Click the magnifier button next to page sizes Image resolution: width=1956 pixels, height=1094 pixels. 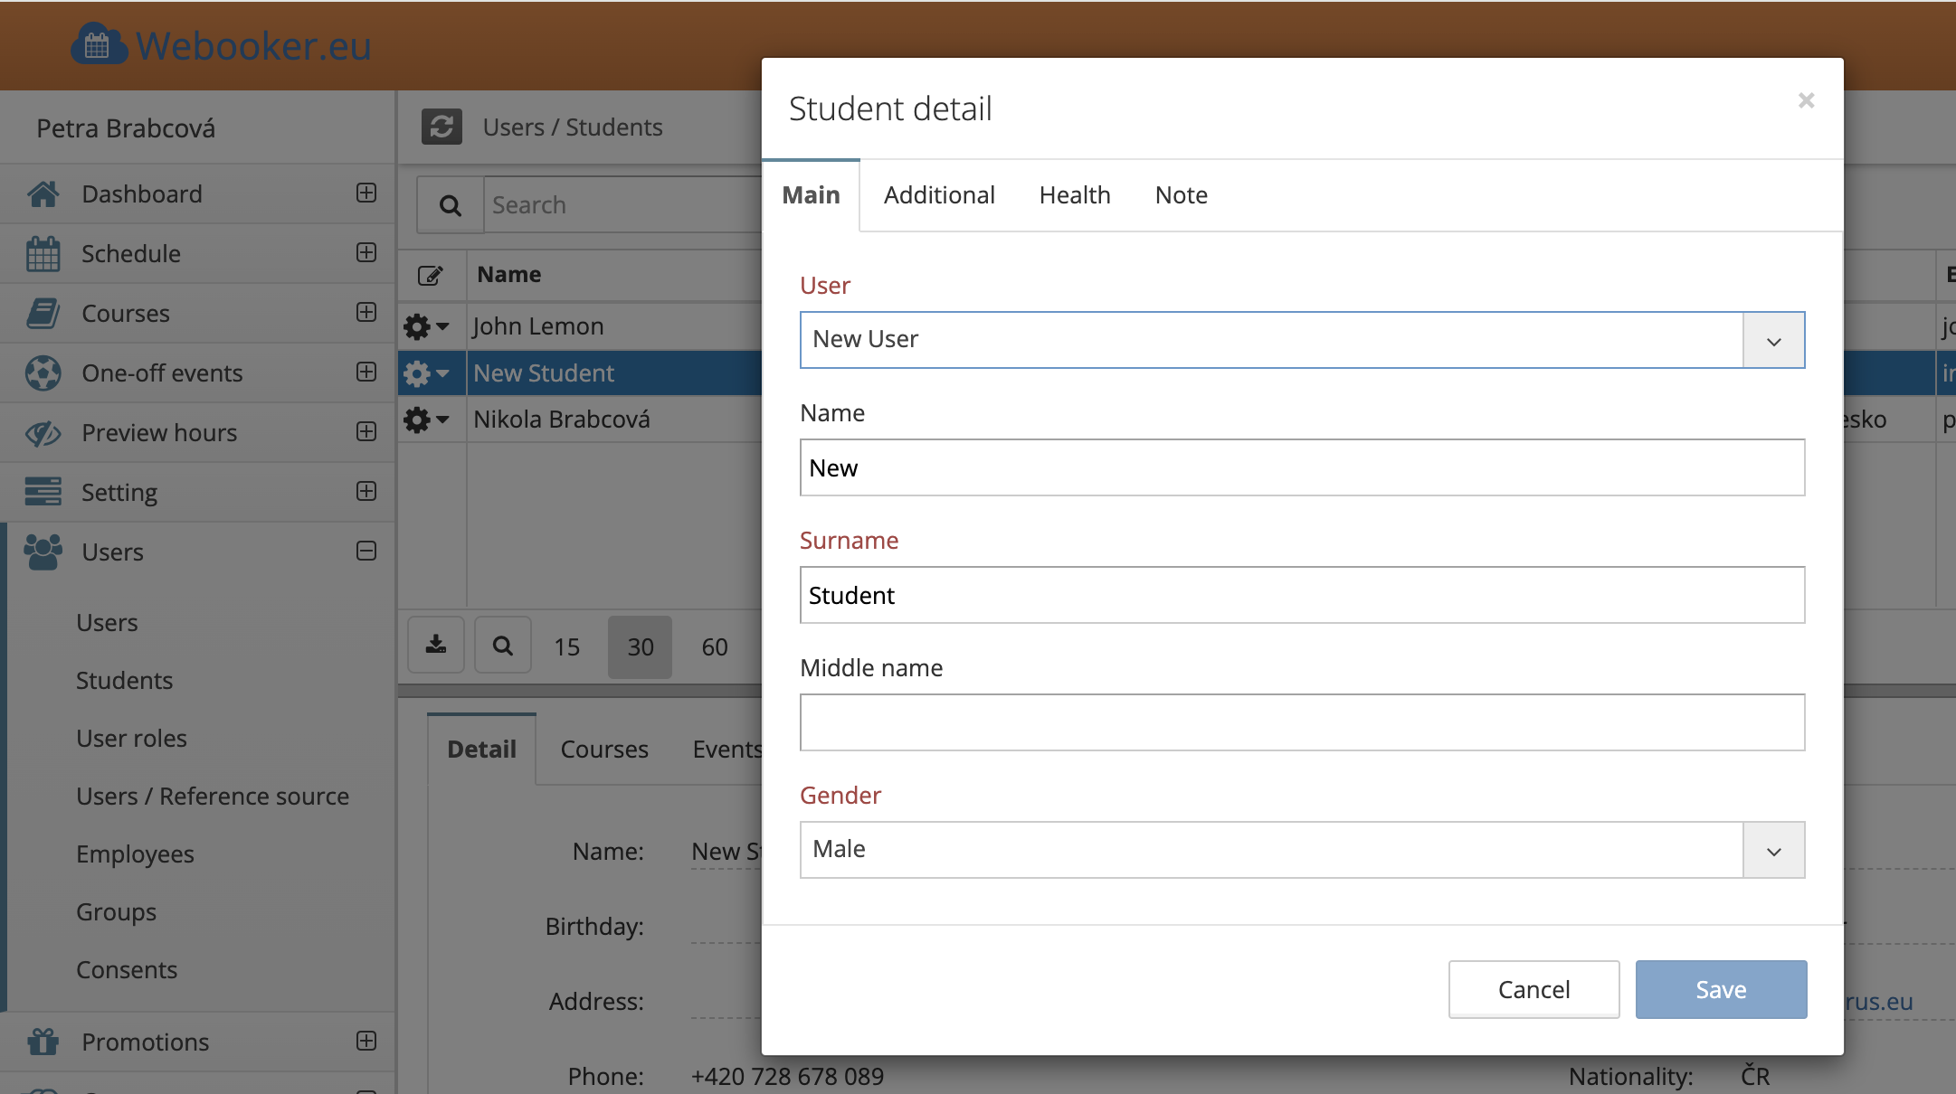[x=503, y=646]
